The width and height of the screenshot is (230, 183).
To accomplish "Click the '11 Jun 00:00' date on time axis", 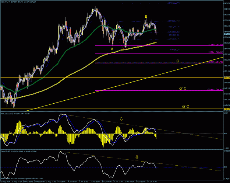I will click(x=95, y=182).
